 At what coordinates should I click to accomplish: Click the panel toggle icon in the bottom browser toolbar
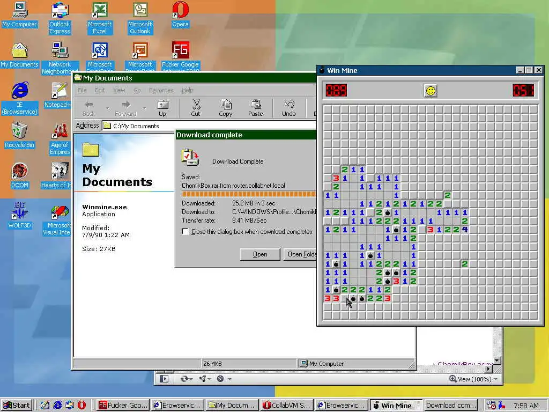[x=164, y=379]
